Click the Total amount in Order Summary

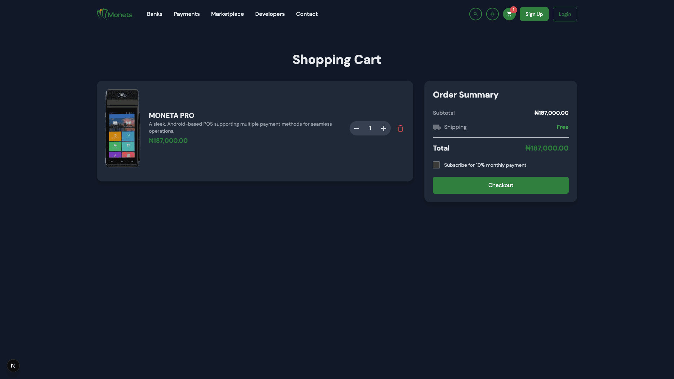(547, 148)
